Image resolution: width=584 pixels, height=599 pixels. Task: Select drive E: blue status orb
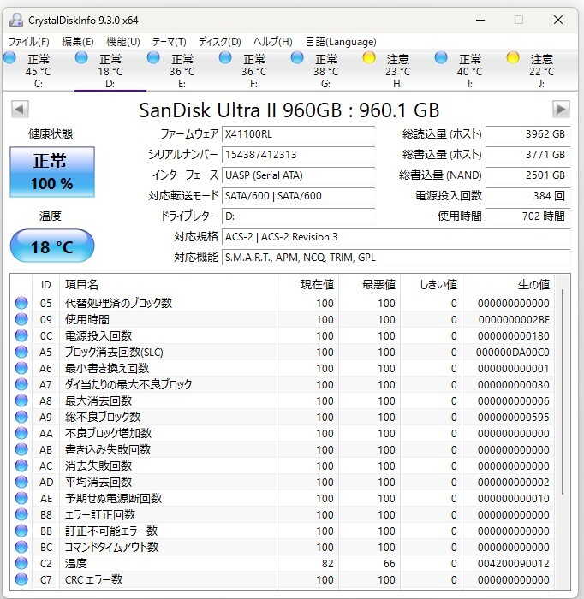tap(153, 58)
